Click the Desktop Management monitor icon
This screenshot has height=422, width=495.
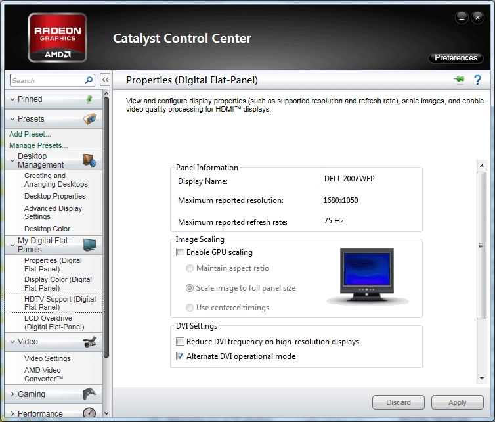tap(89, 160)
